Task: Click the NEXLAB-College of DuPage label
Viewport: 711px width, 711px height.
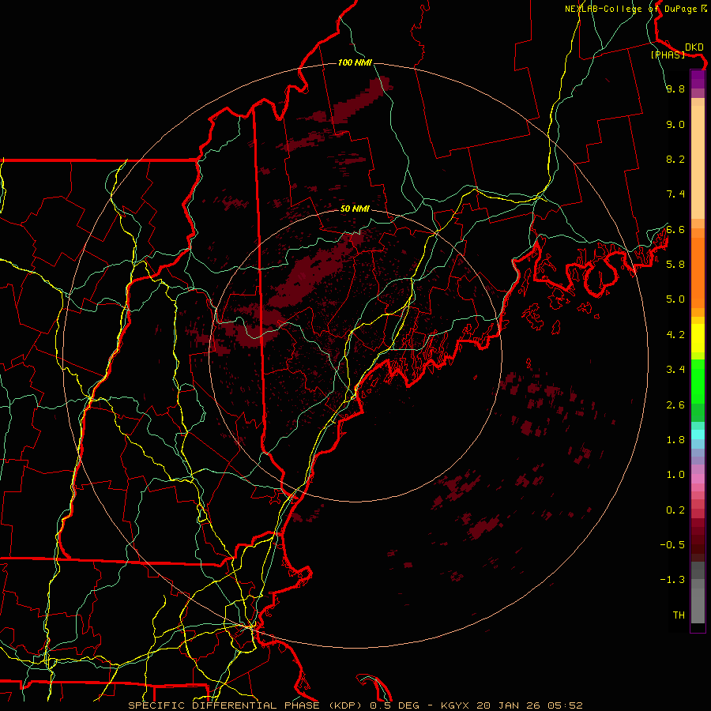Action: [x=630, y=9]
